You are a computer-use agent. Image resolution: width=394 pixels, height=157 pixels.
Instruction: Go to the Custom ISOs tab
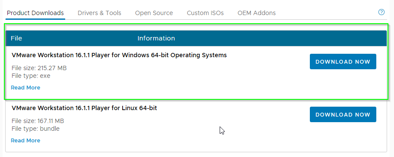pyautogui.click(x=205, y=13)
